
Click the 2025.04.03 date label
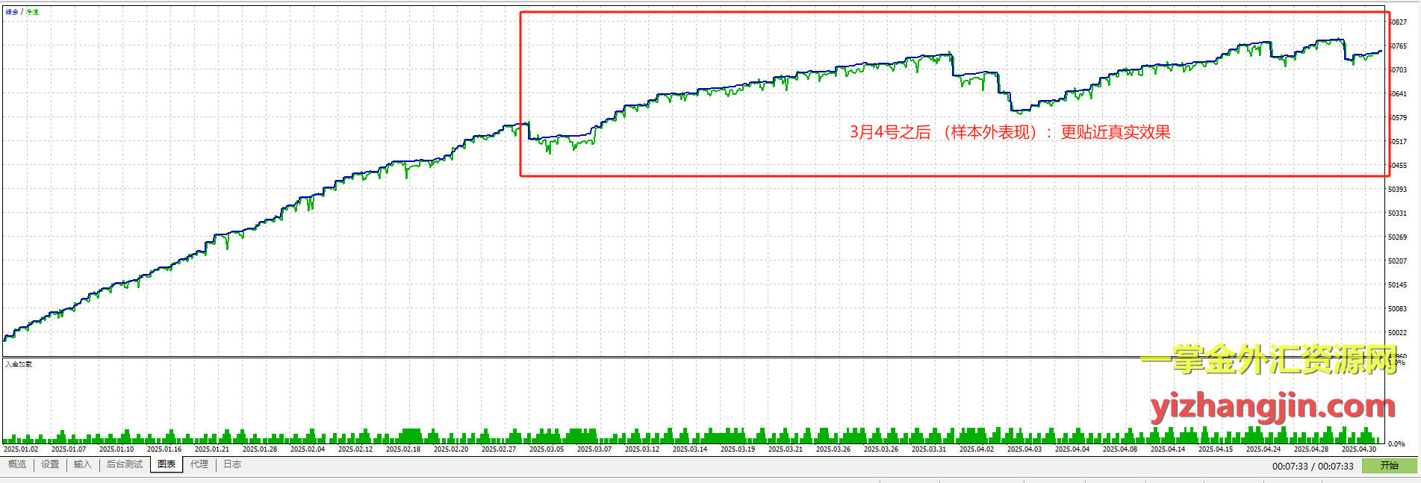[1024, 449]
